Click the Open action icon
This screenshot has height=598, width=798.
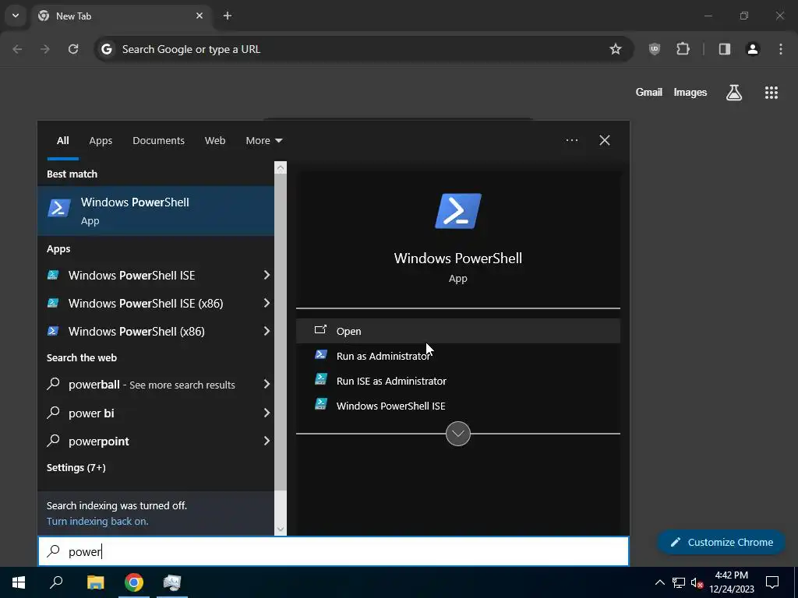(320, 330)
